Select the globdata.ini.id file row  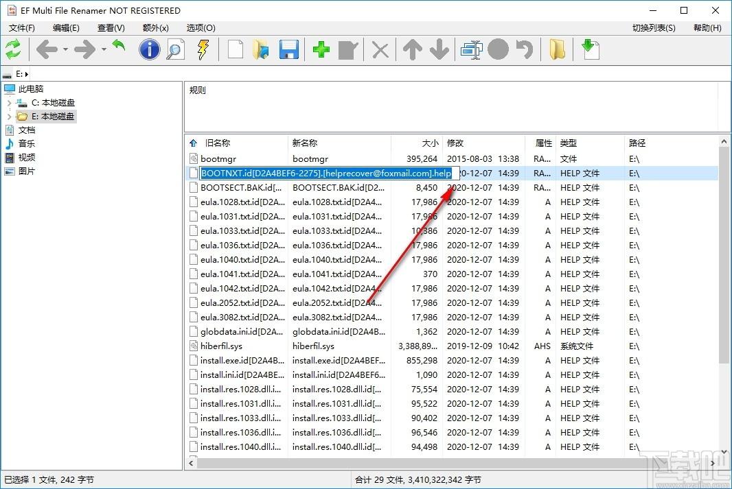pos(451,332)
